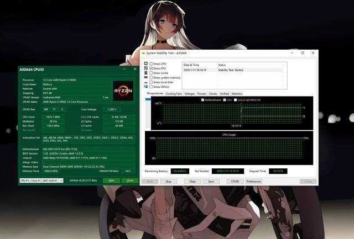Switch to the Cooling Fans tab
The width and height of the screenshot is (354, 239).
coord(174,94)
